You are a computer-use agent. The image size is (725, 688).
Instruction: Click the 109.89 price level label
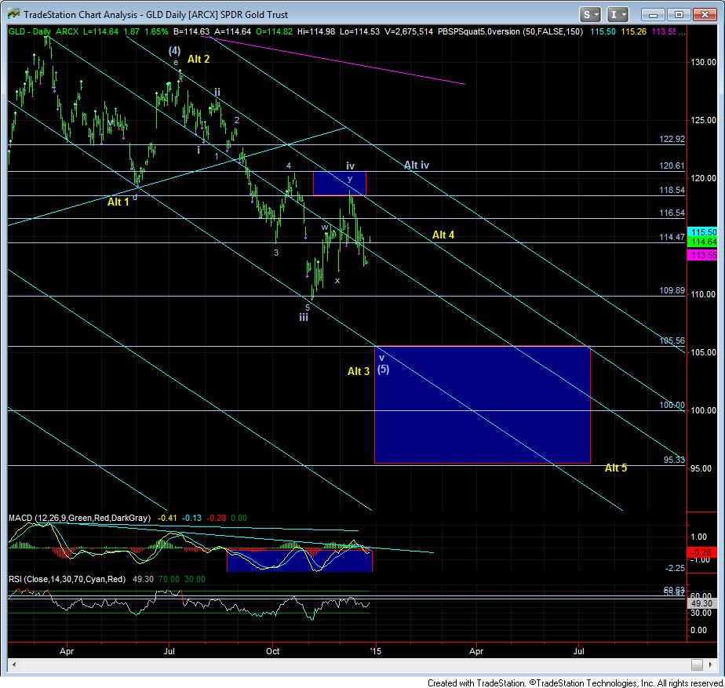672,290
